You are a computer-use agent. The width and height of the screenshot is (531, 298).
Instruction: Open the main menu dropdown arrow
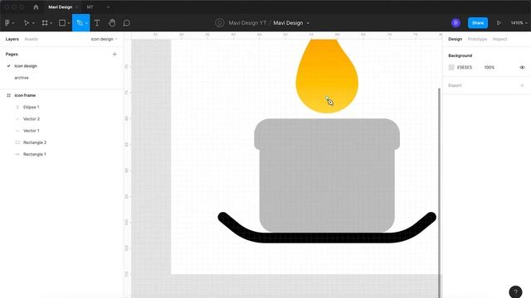click(13, 23)
